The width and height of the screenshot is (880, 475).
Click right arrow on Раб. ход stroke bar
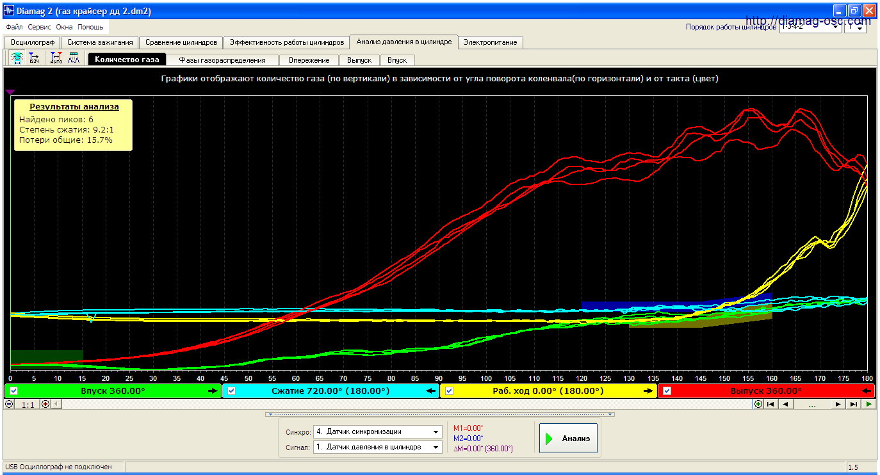pos(649,390)
